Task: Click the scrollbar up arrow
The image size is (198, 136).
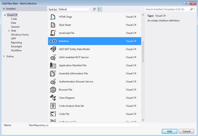Action: (143, 15)
